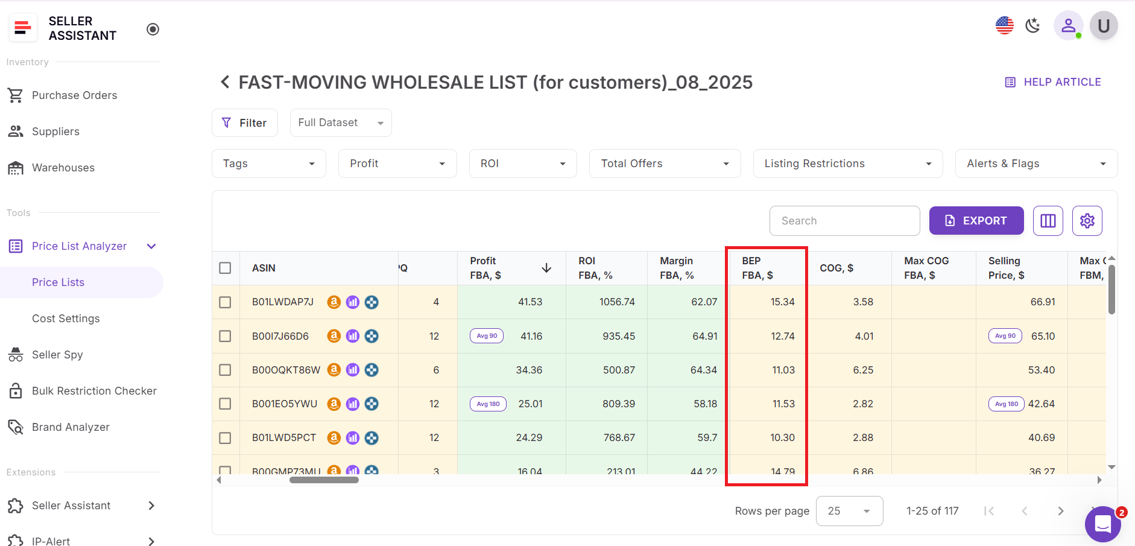Type a query in the Search field

844,220
